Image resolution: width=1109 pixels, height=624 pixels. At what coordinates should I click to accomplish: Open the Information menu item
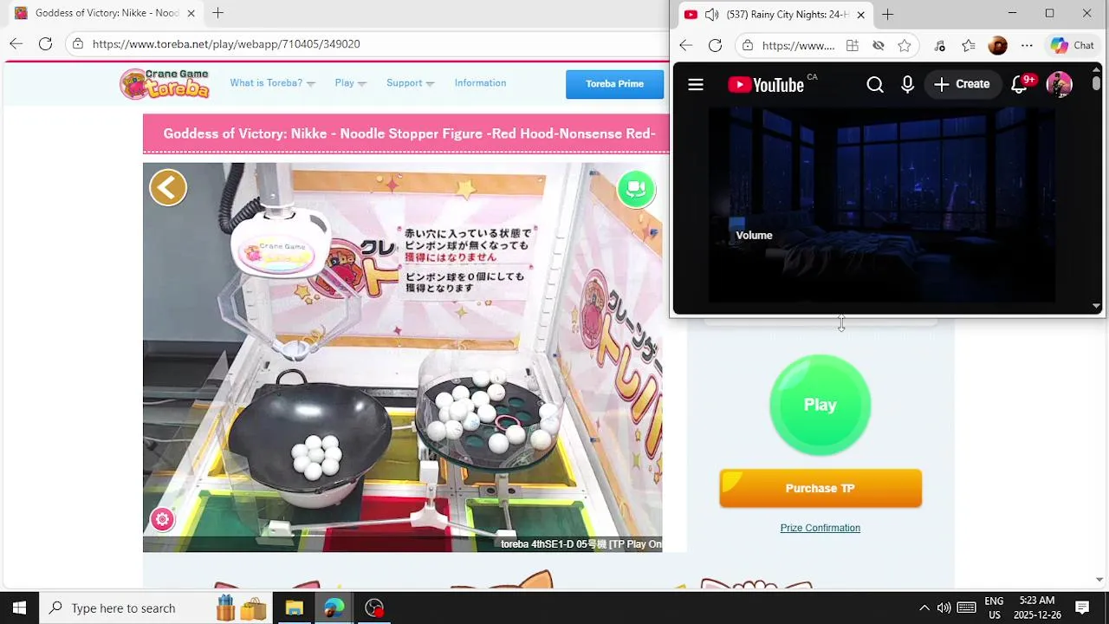coord(480,83)
